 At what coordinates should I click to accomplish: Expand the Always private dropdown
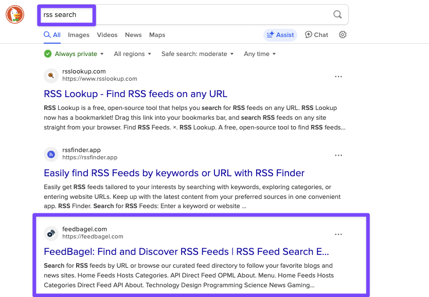click(74, 54)
